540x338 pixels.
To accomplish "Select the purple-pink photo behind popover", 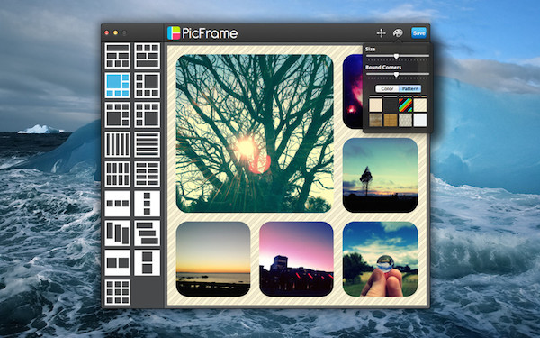I will (x=353, y=91).
